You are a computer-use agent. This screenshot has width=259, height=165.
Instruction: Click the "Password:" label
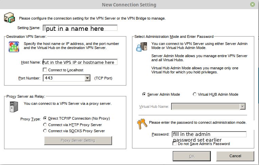[x=160, y=135]
